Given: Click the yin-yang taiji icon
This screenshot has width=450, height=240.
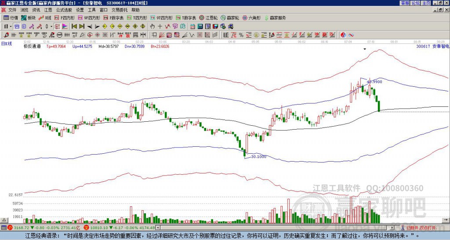Looking at the screenshot, I should (x=343, y=35).
